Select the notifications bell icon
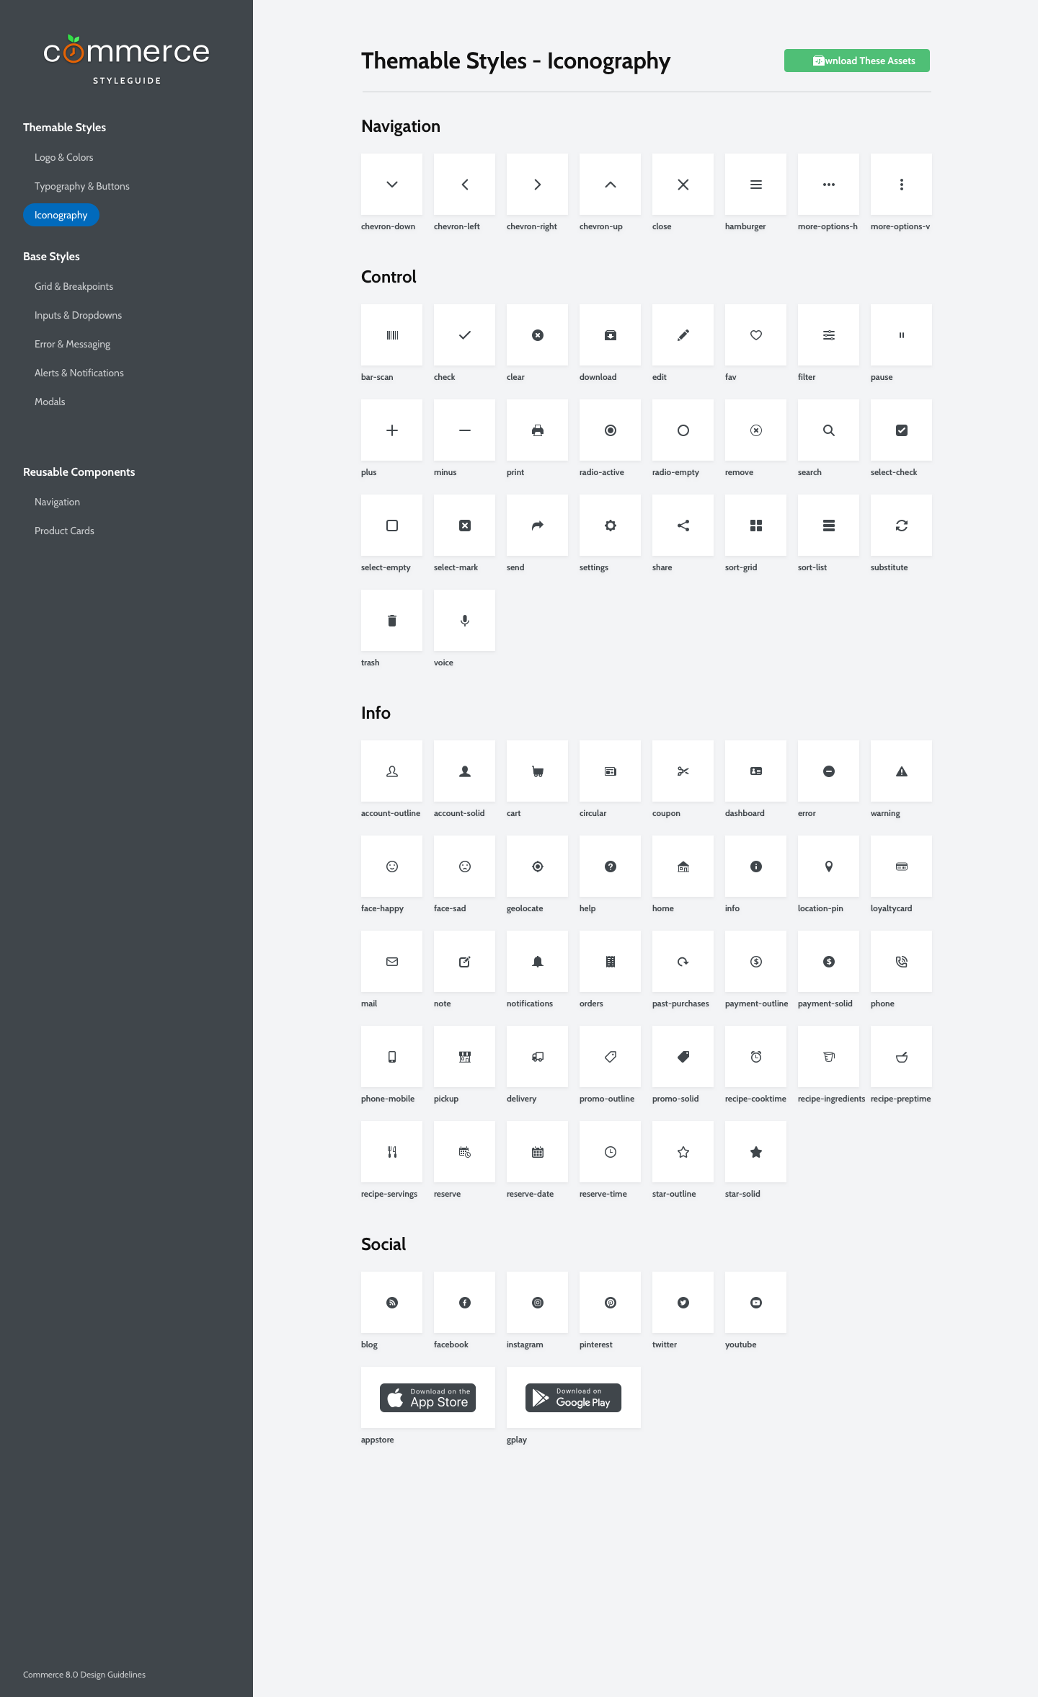This screenshot has width=1038, height=1697. (x=538, y=962)
